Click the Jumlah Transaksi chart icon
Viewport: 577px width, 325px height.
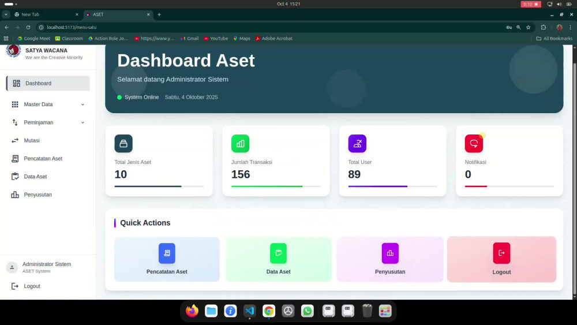[240, 144]
